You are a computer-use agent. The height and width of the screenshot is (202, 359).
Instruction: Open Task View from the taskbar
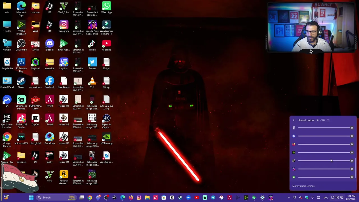pos(82,198)
